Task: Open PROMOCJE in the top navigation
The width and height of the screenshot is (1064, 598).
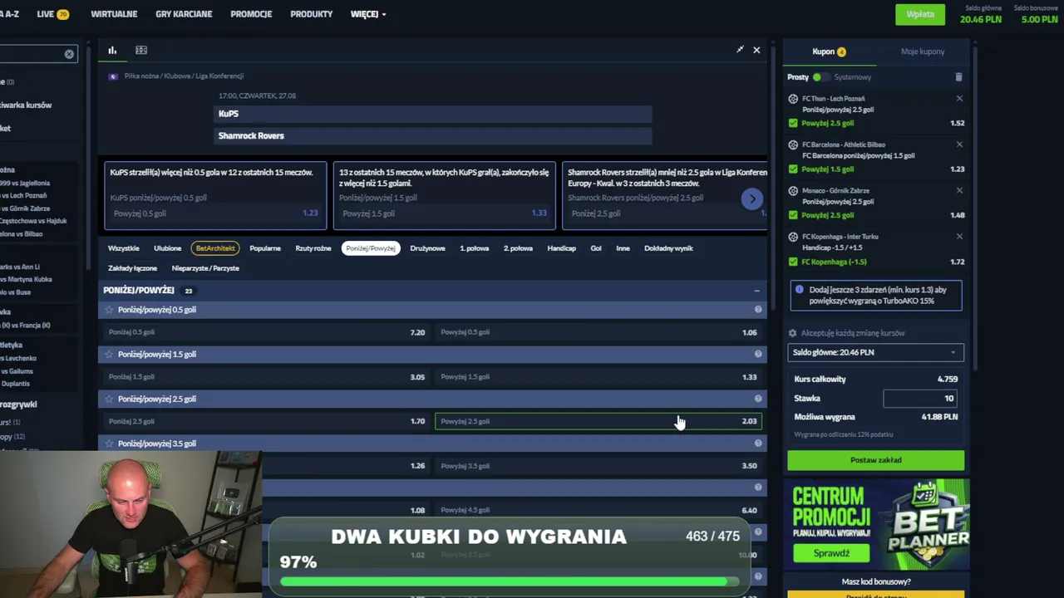Action: (x=251, y=14)
